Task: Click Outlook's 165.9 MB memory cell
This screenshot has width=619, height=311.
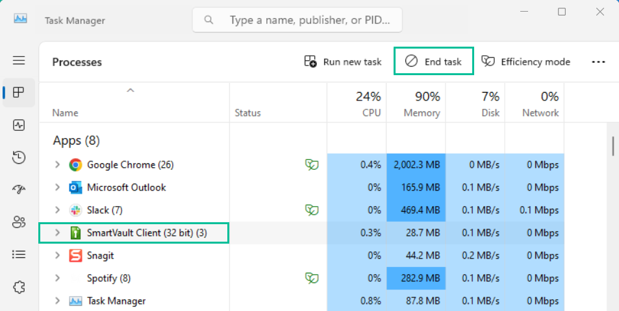Action: pyautogui.click(x=416, y=187)
